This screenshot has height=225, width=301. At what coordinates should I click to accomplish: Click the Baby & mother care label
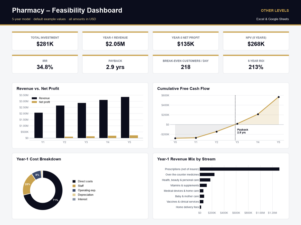pyautogui.click(x=187, y=196)
